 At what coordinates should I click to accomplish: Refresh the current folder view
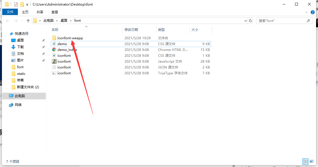(x=250, y=21)
